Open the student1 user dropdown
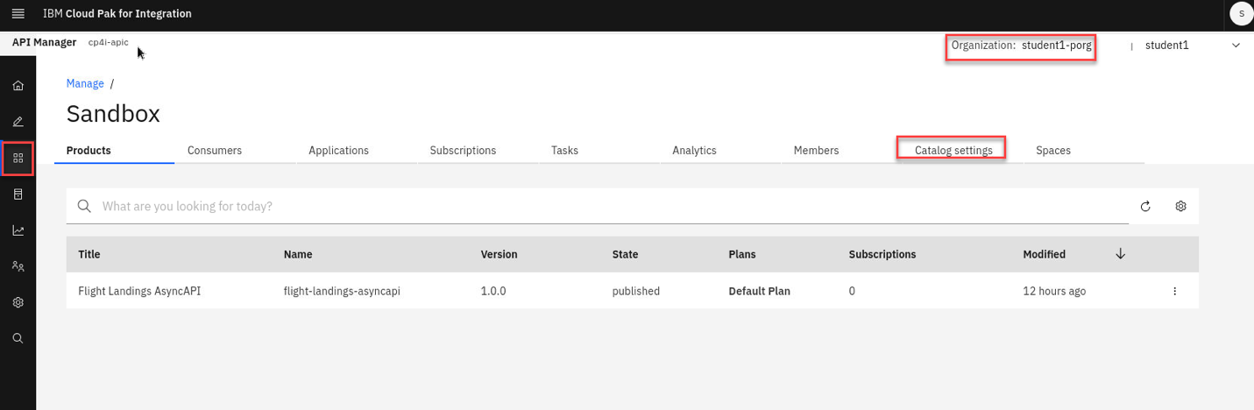This screenshot has height=410, width=1254. coord(1192,46)
